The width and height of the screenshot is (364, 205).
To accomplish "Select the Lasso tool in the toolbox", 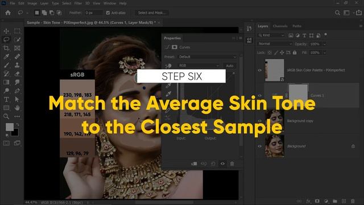I will point(6,39).
